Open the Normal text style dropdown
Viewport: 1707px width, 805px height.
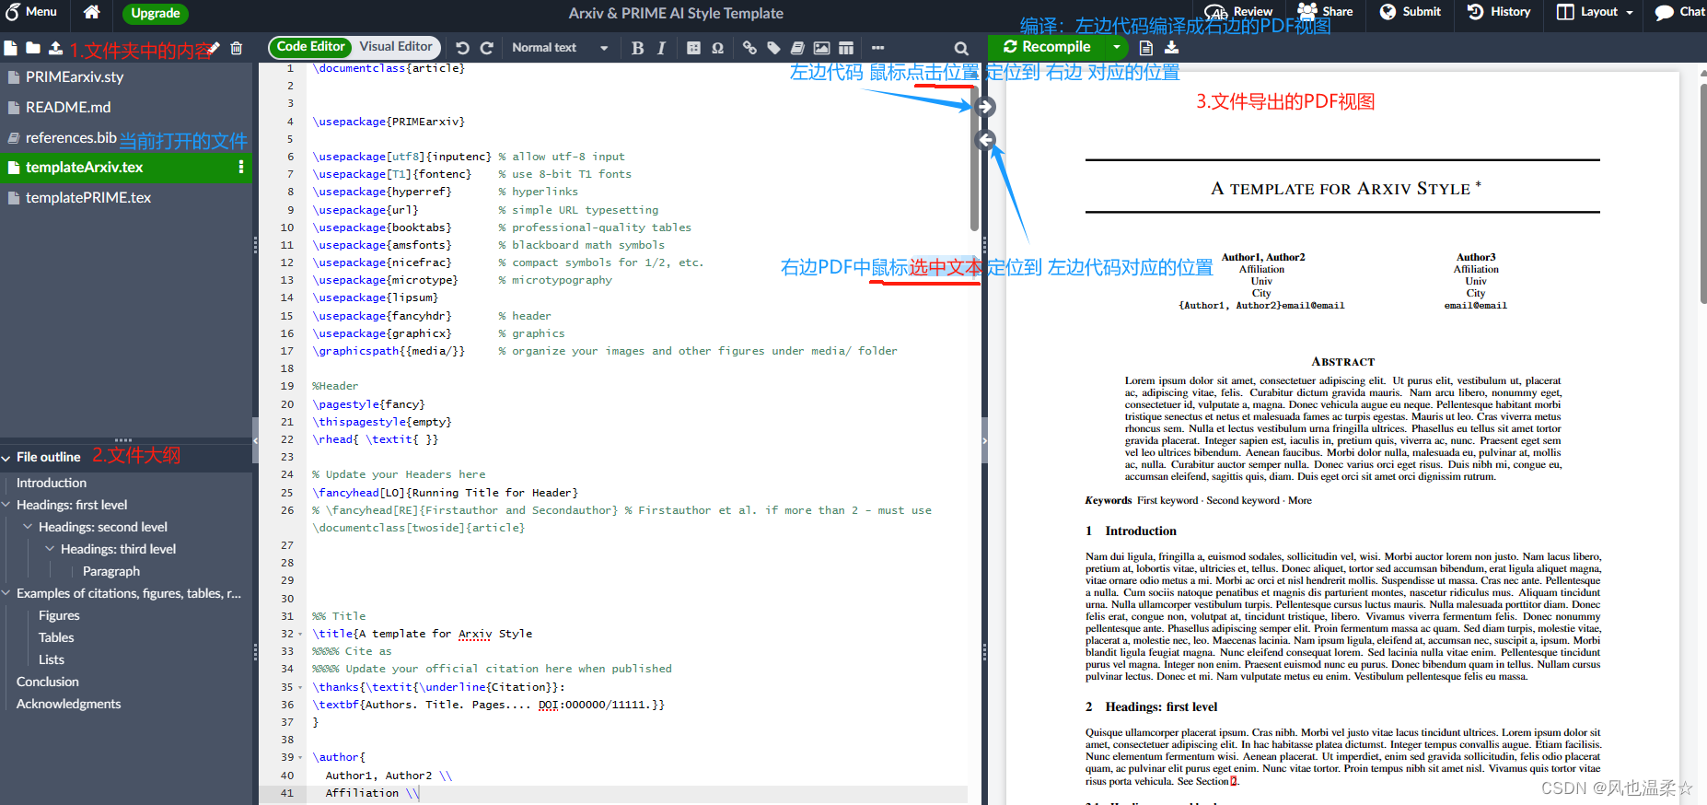coord(560,48)
